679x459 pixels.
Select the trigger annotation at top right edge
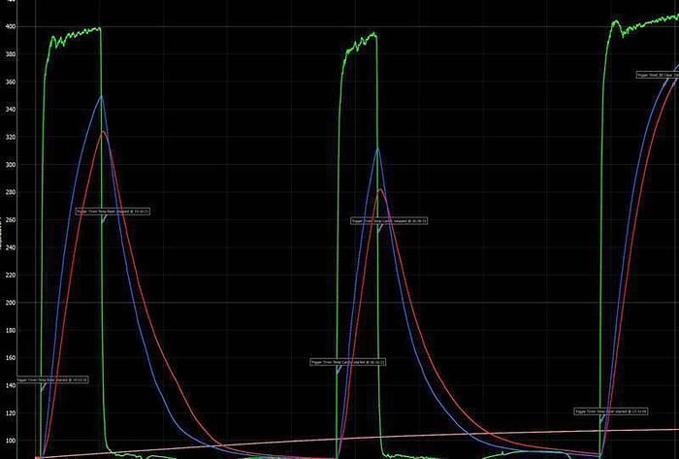pyautogui.click(x=657, y=75)
